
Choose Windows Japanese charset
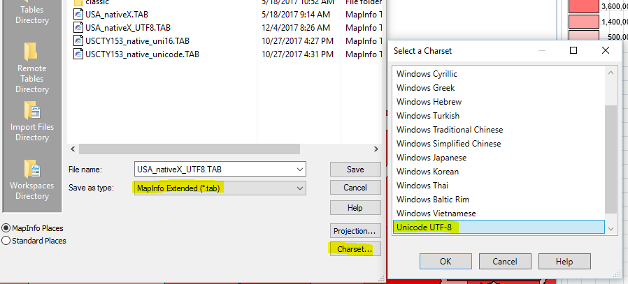click(431, 158)
